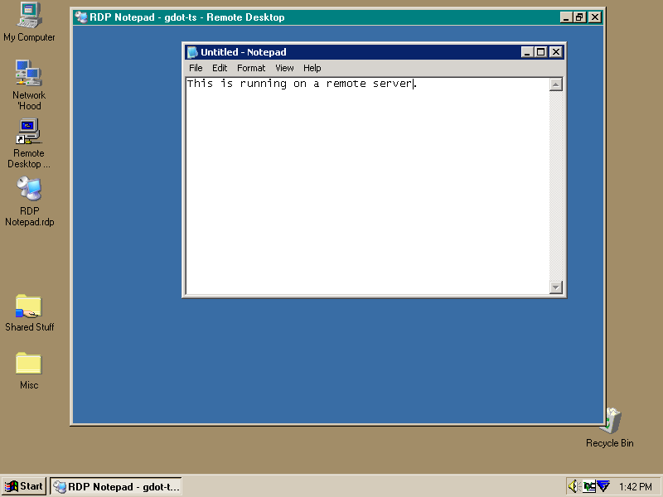Close the Remote Desktop window
Viewport: 663px width, 497px height.
pyautogui.click(x=594, y=17)
